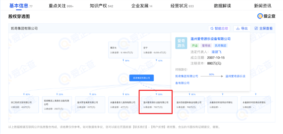Screen dimensions: 283x134
Task: Select the highlighted 温州爱奇游乐设备有限公司 node
Action: point(156,105)
